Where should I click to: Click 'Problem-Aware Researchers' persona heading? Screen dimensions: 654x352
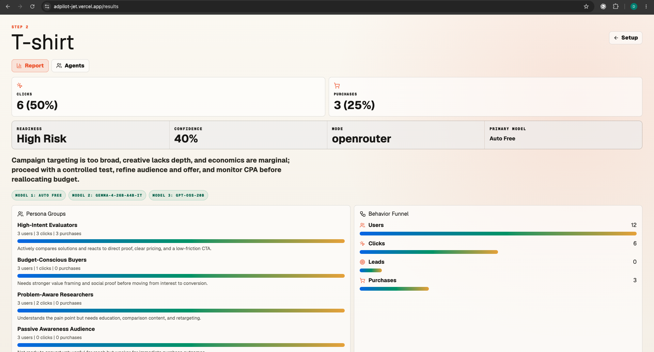click(55, 295)
